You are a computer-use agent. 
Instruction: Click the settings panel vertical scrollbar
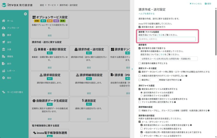(216, 33)
